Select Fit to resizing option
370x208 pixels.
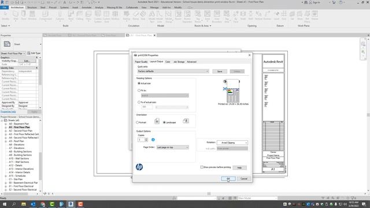(139, 90)
